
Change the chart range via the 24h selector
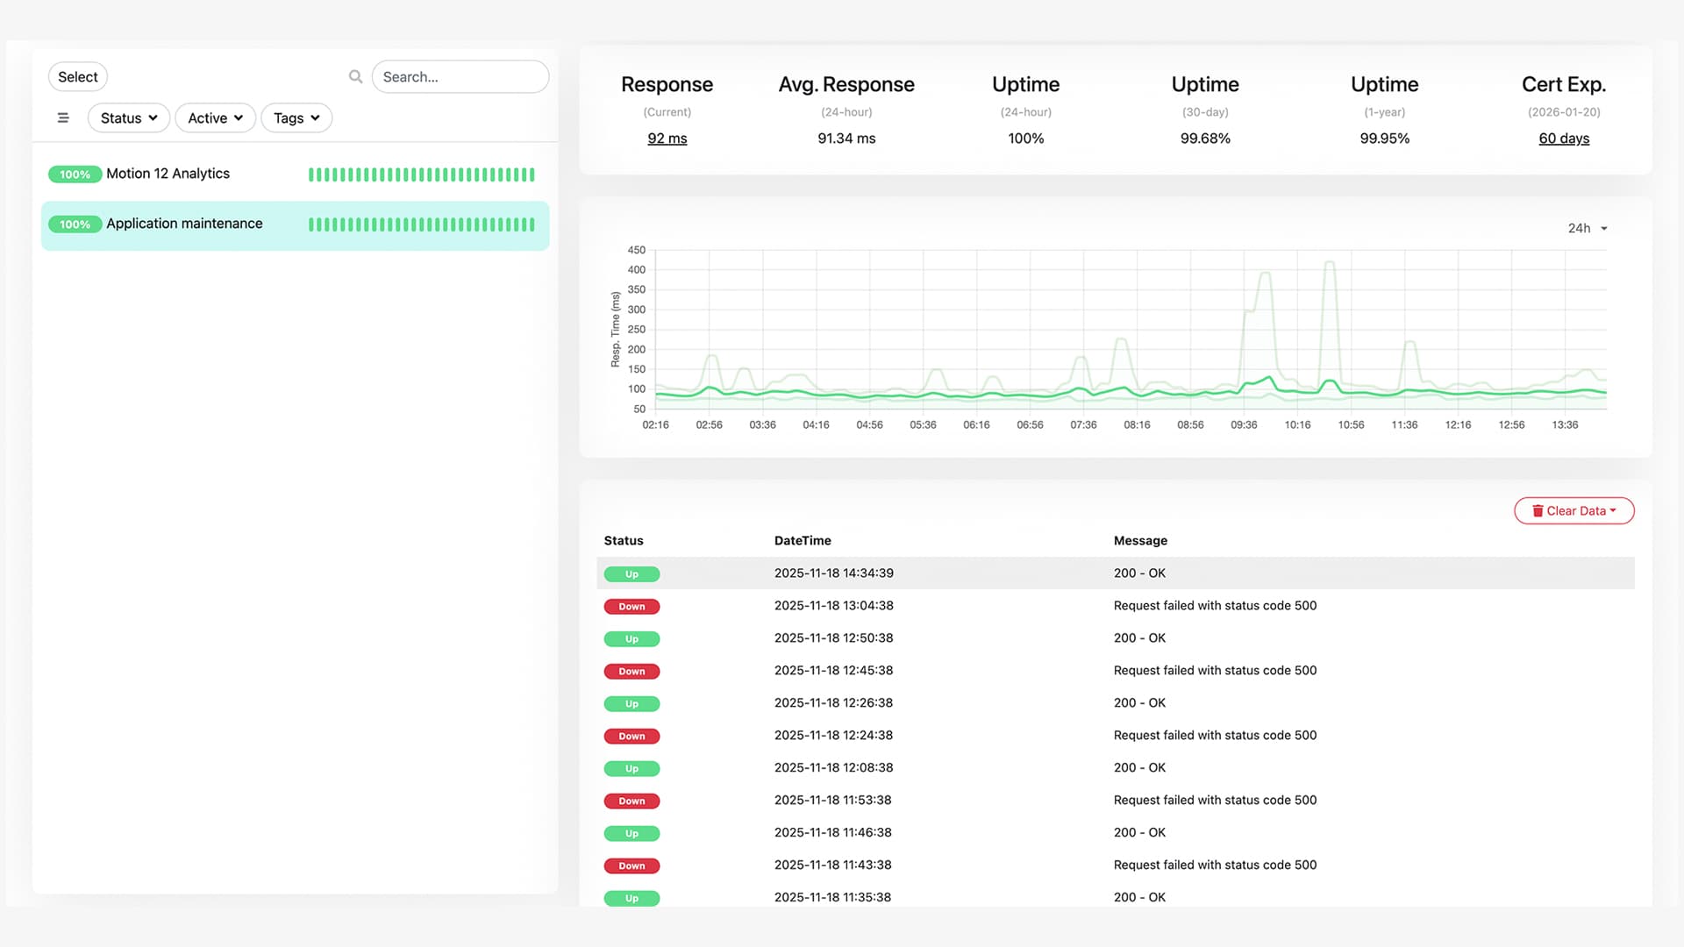point(1588,228)
